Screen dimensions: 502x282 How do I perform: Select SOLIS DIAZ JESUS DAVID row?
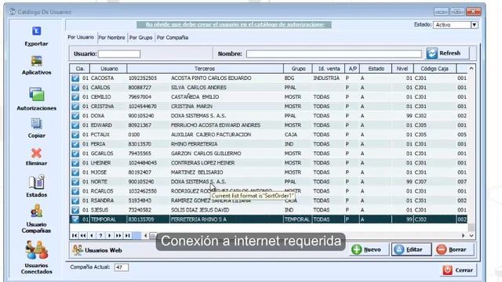pos(268,210)
